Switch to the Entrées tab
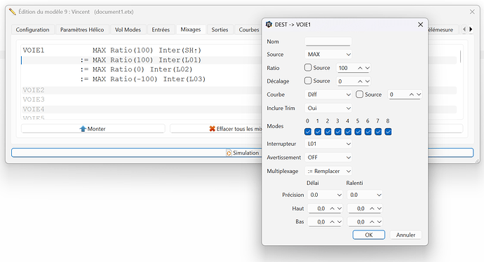The image size is (484, 262). [161, 29]
